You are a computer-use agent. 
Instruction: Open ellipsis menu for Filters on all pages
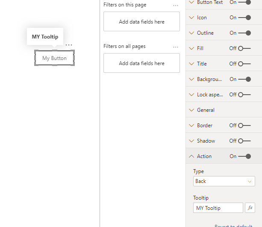tap(176, 47)
